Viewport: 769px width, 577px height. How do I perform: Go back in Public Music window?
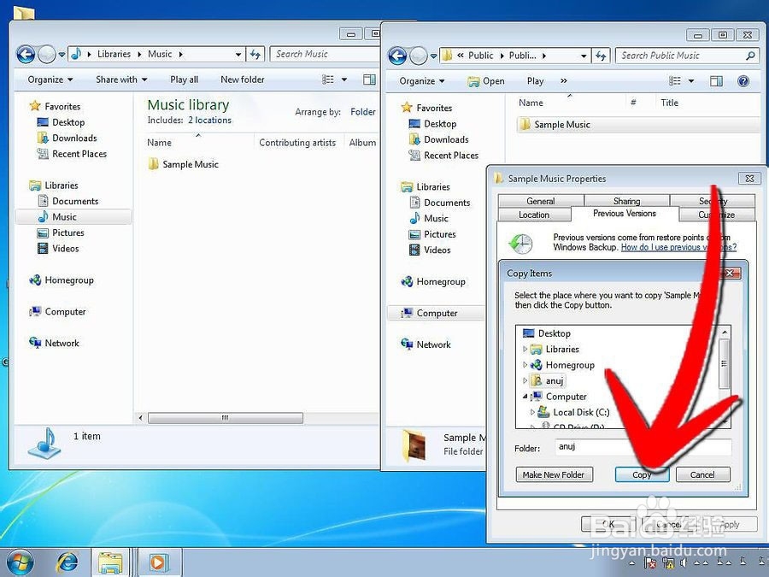397,56
